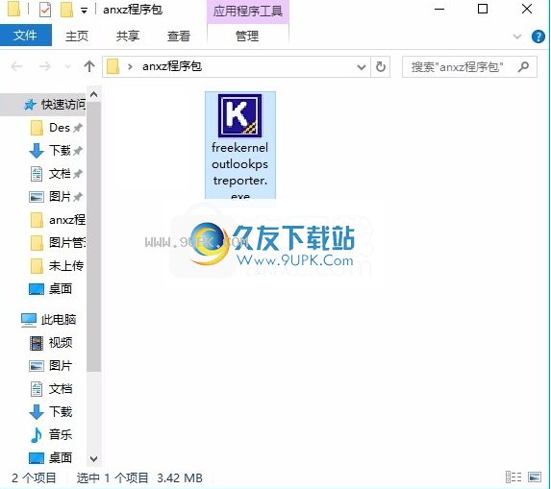The width and height of the screenshot is (551, 489).
Task: Open recent locations dropdown arrow
Action: point(67,66)
